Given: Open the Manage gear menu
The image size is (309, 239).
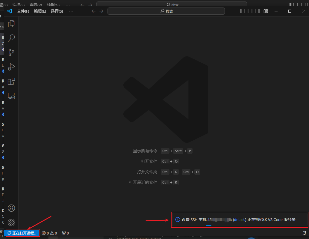Looking at the screenshot, I should (x=11, y=223).
